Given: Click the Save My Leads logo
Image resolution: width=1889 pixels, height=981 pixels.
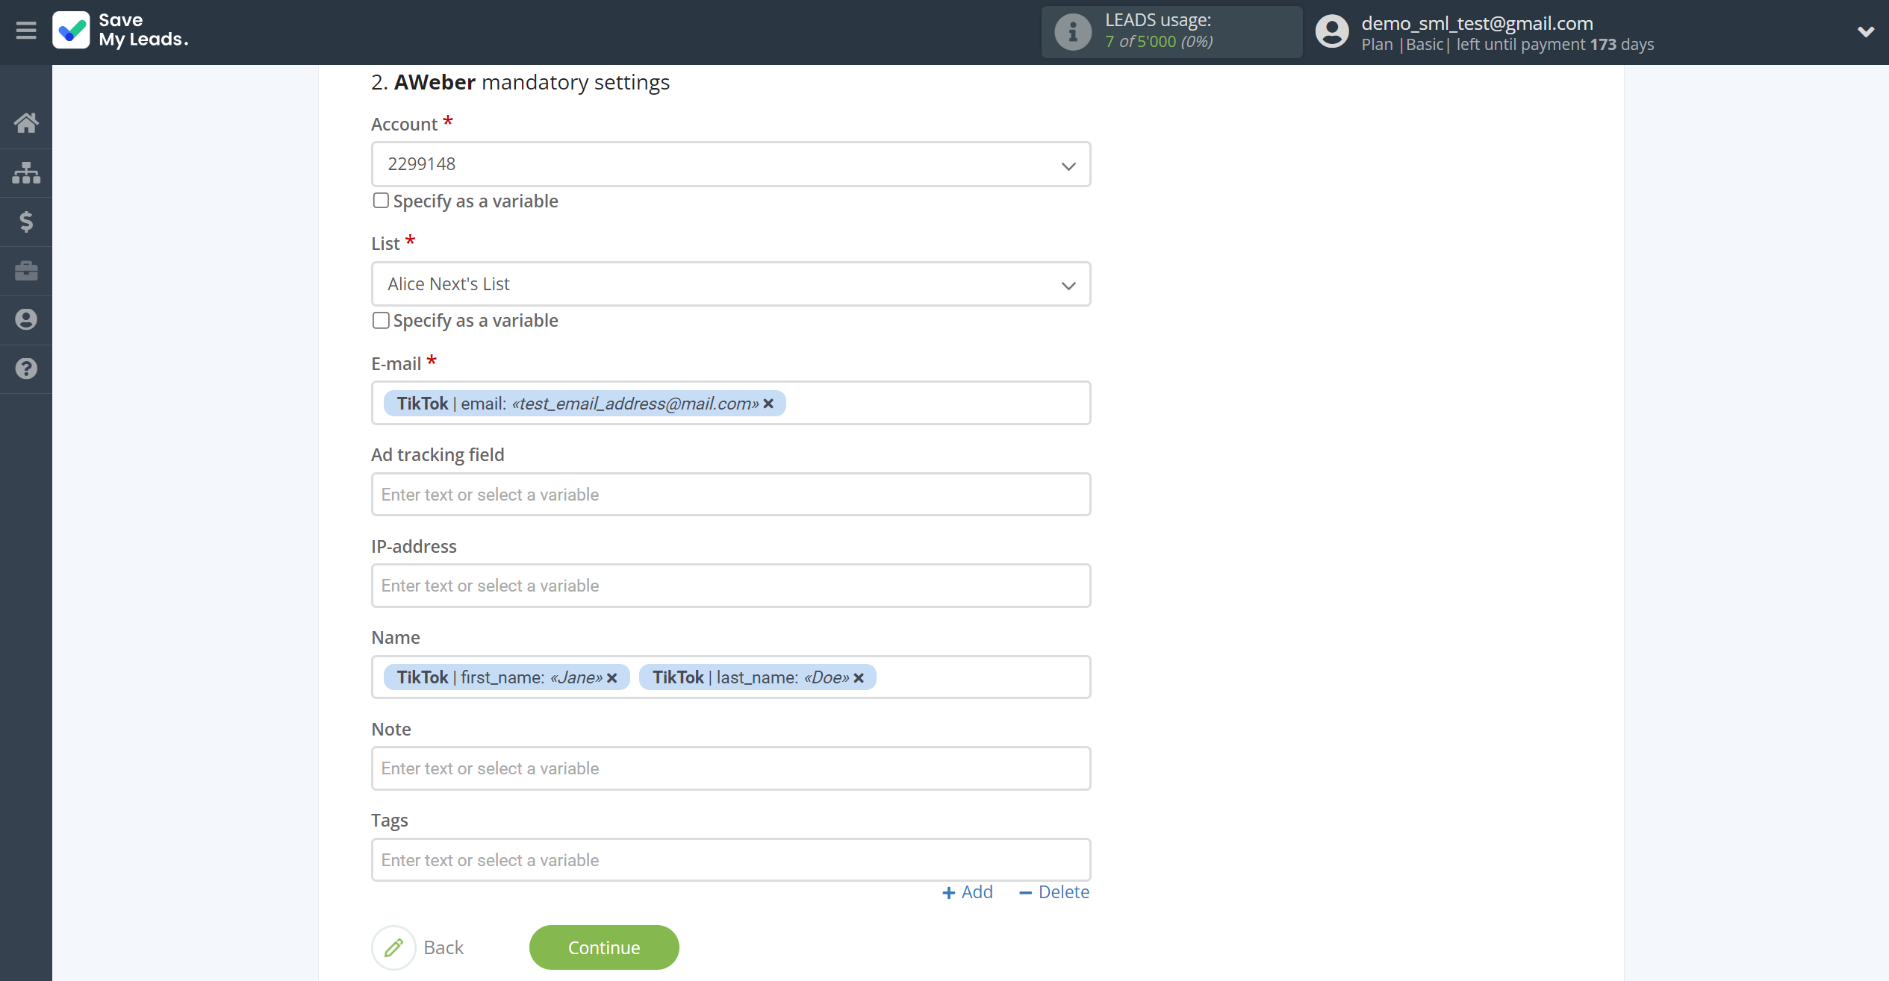Looking at the screenshot, I should pyautogui.click(x=120, y=31).
